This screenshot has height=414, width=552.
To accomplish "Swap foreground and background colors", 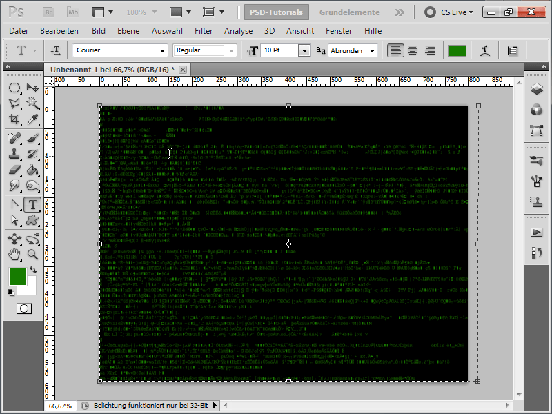I will point(33,270).
